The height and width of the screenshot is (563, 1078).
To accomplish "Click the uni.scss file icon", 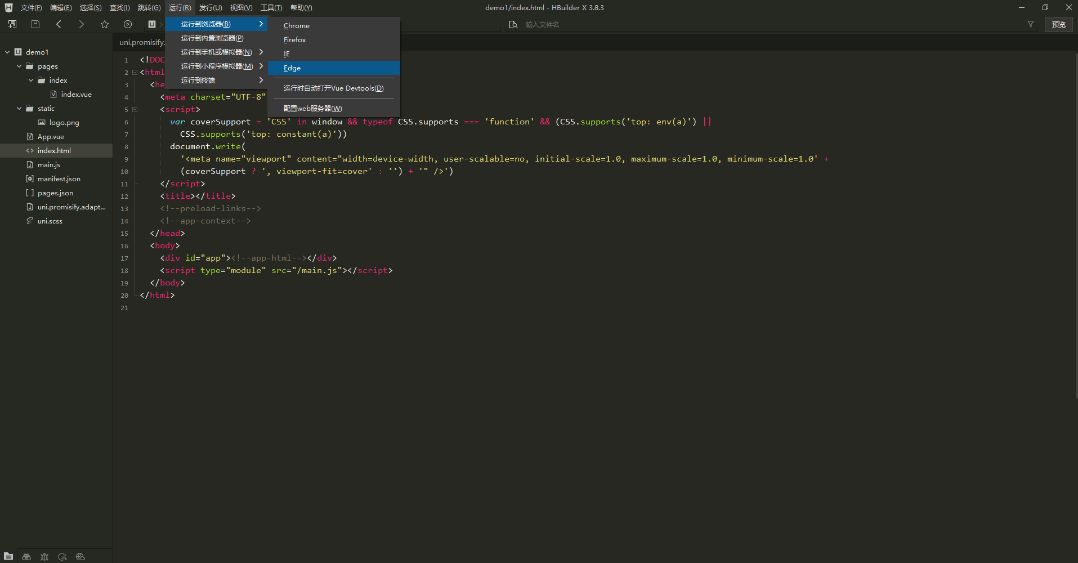I will pos(30,221).
